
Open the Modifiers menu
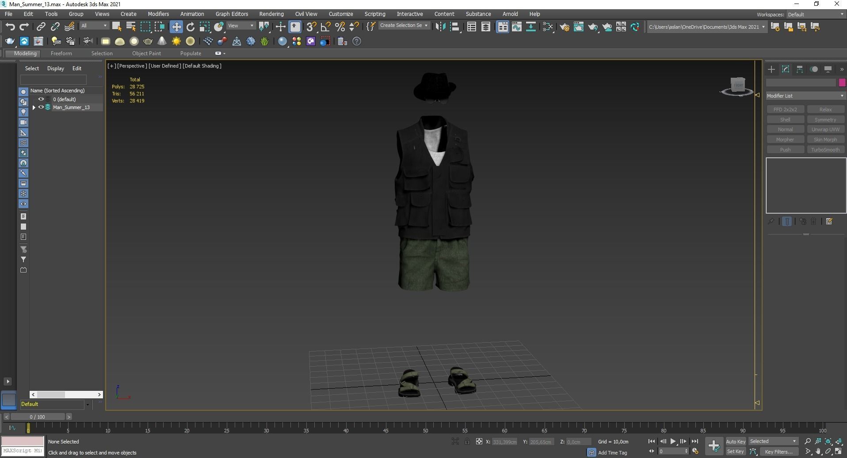pos(158,14)
